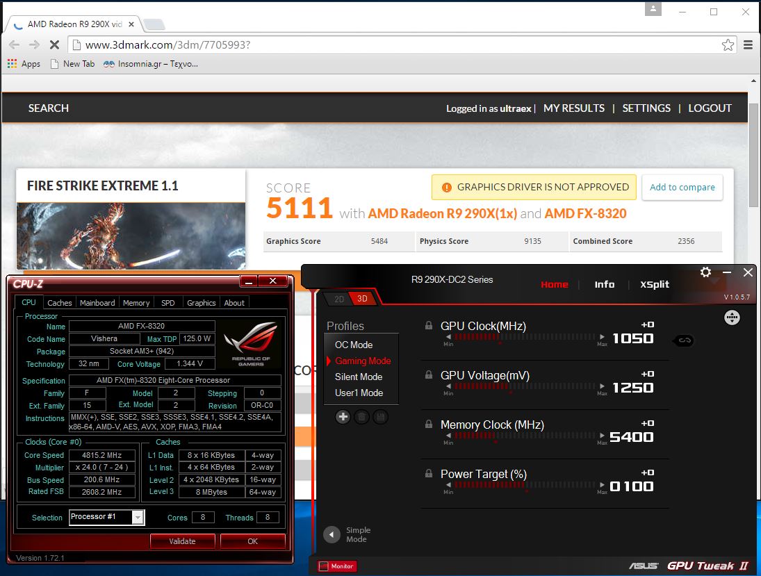Screen dimensions: 761x576
Task: Click the round sort icon at top right of GPU Tweak
Action: pyautogui.click(x=732, y=318)
